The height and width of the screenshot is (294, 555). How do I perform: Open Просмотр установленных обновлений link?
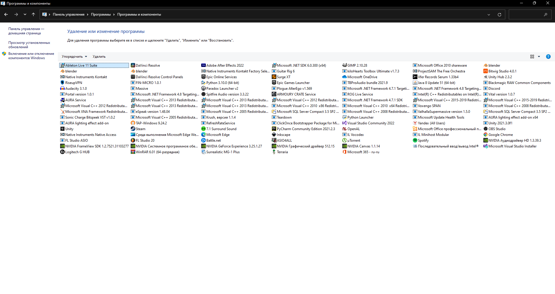[29, 45]
